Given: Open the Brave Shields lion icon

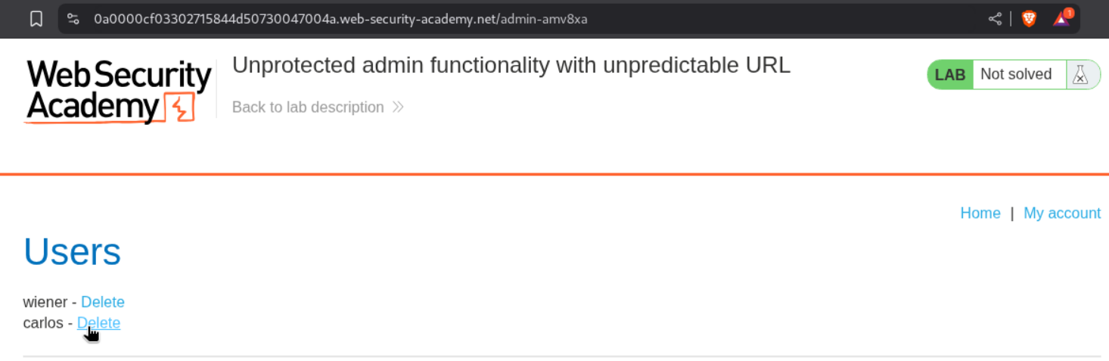Looking at the screenshot, I should point(1029,19).
